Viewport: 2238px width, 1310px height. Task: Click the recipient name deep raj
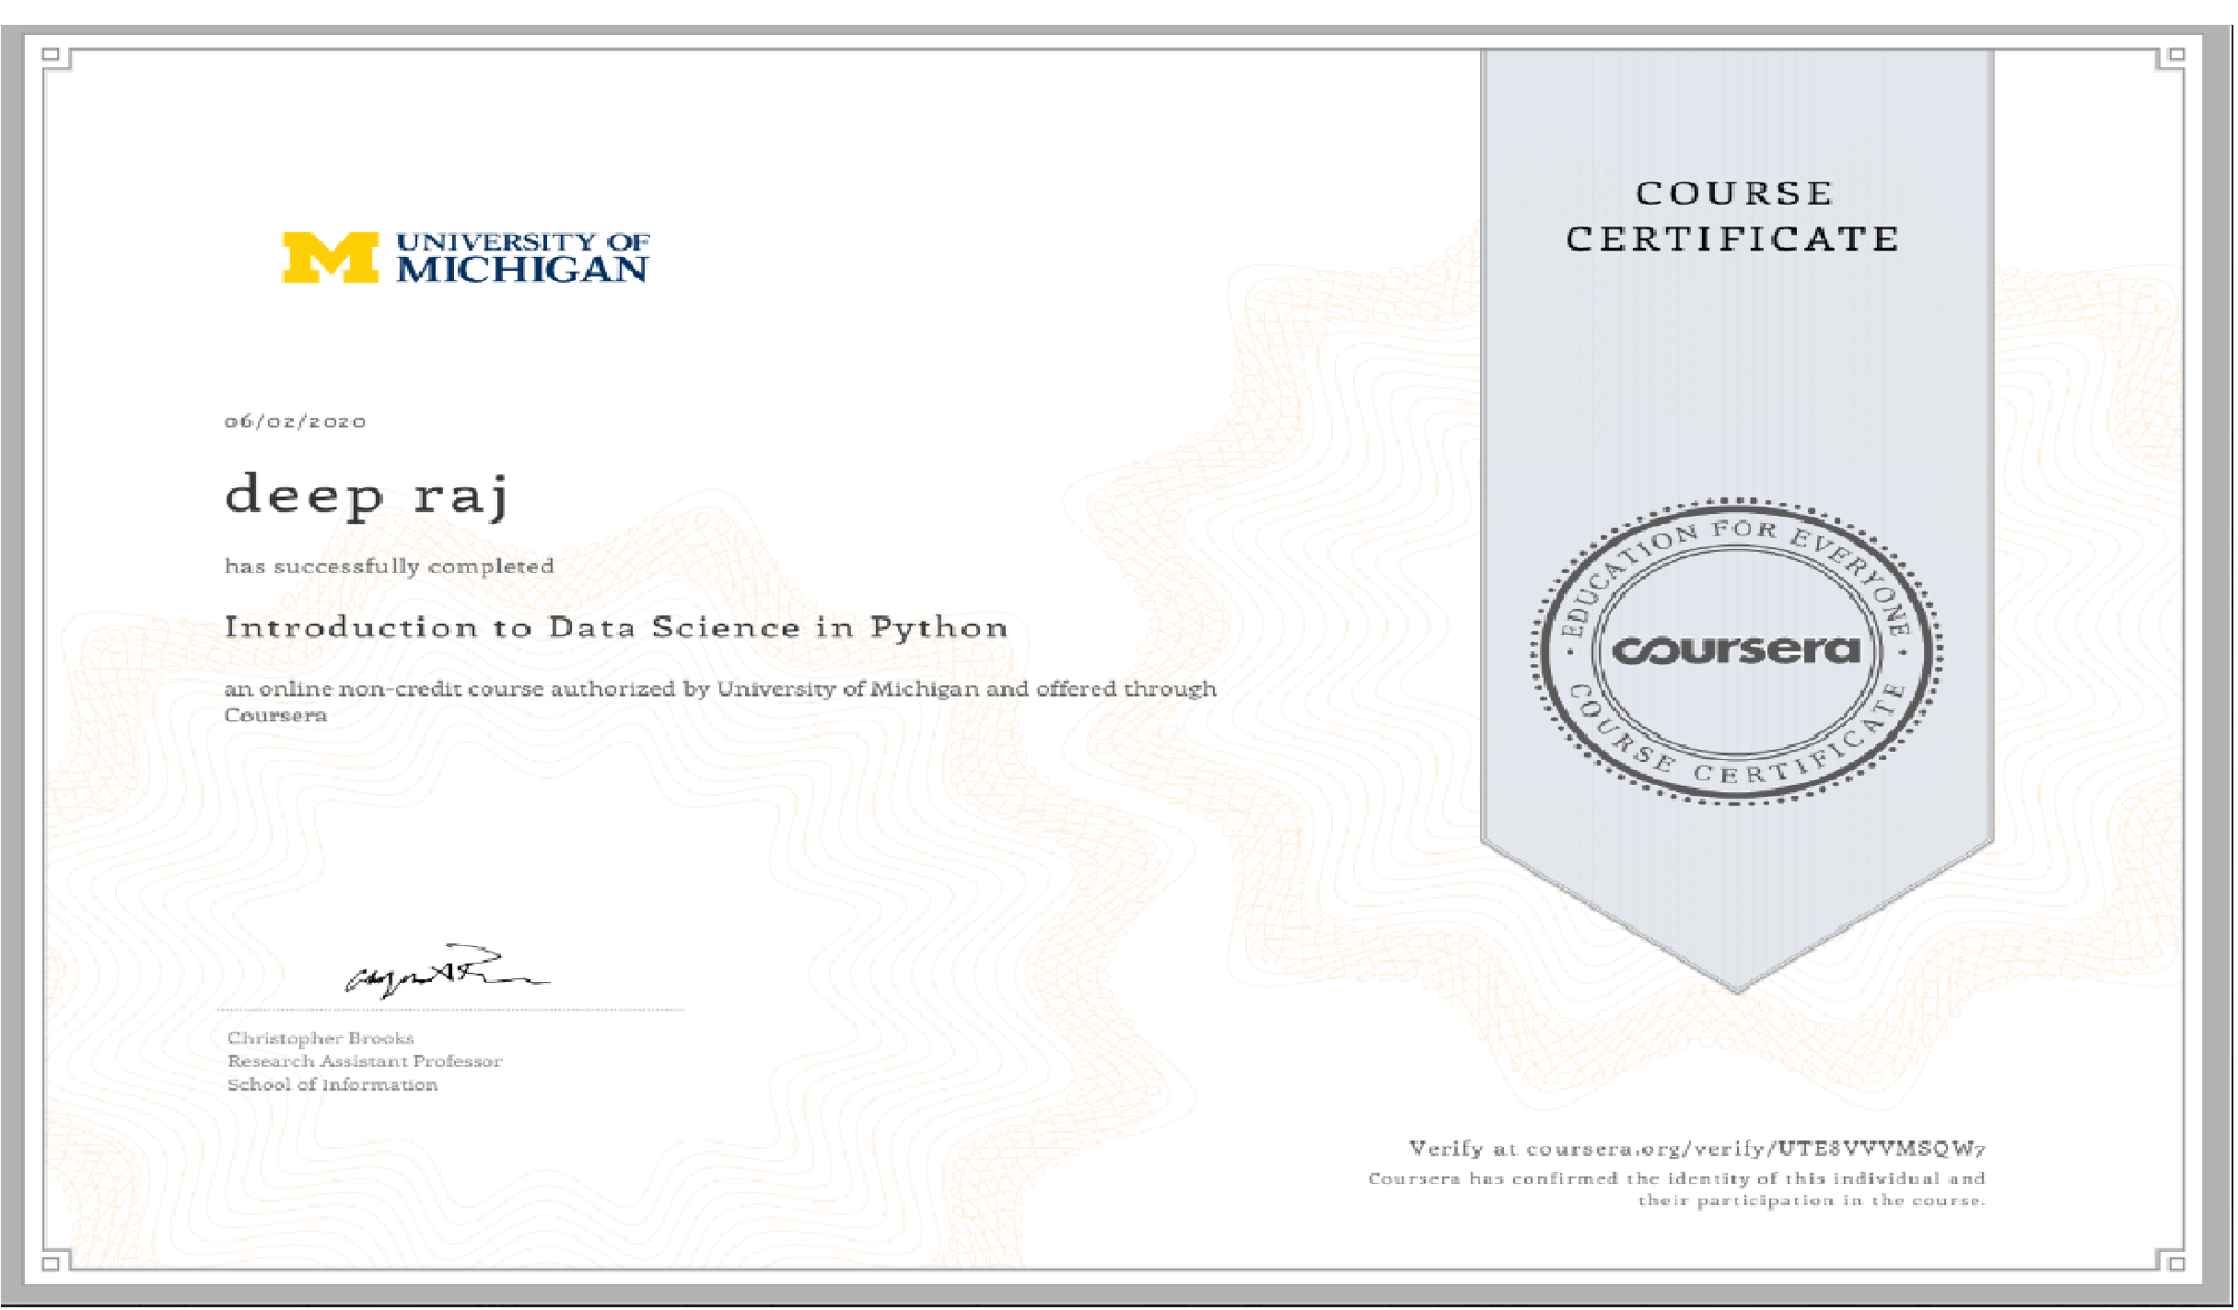click(367, 496)
